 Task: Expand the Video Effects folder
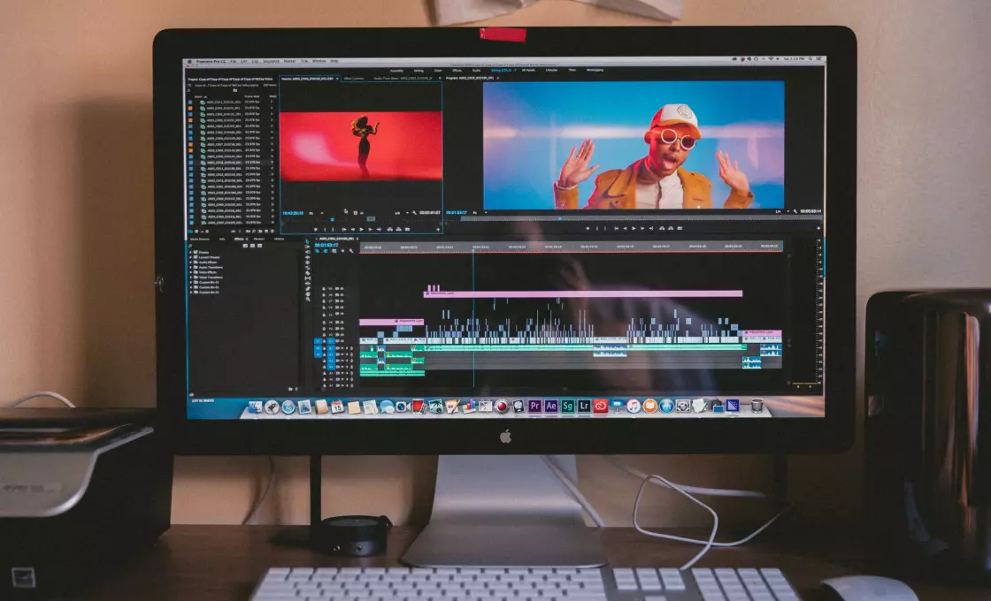click(191, 272)
